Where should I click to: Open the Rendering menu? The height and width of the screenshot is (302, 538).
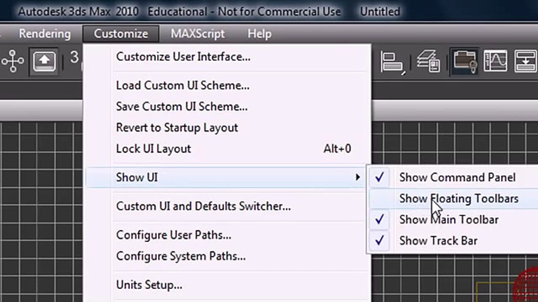45,34
